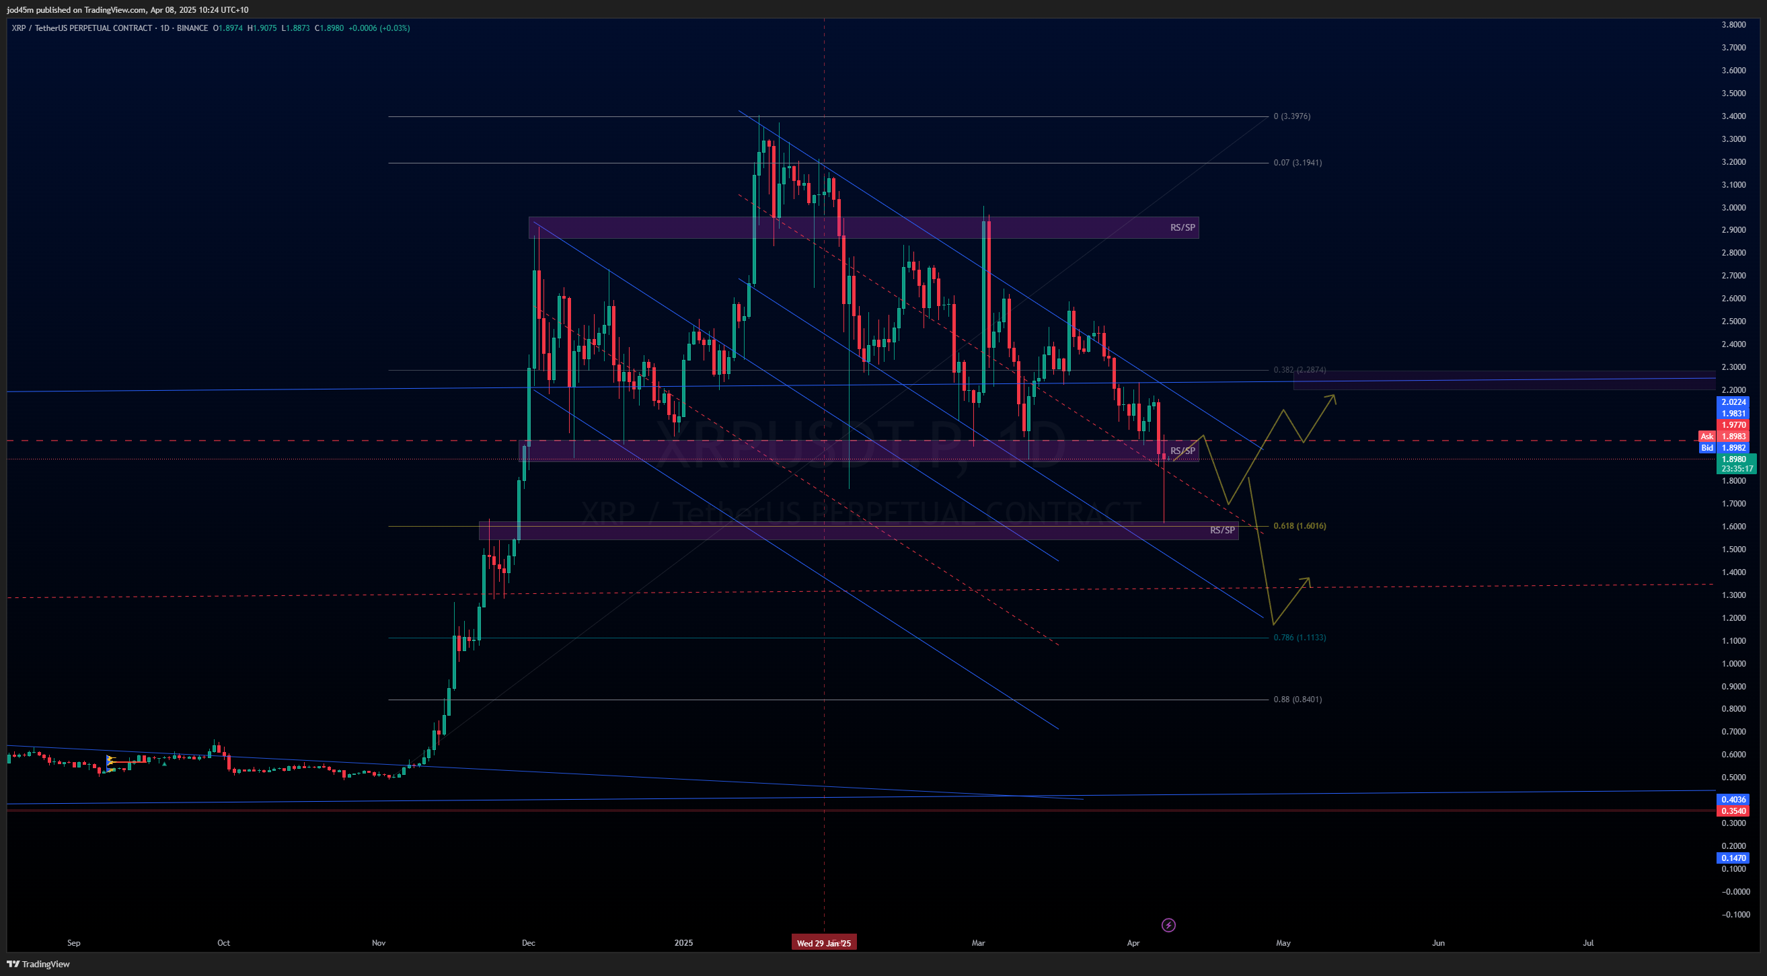Click the Fib label 0.382 (2.2874)
Screen dimensions: 1767x976
click(1300, 370)
